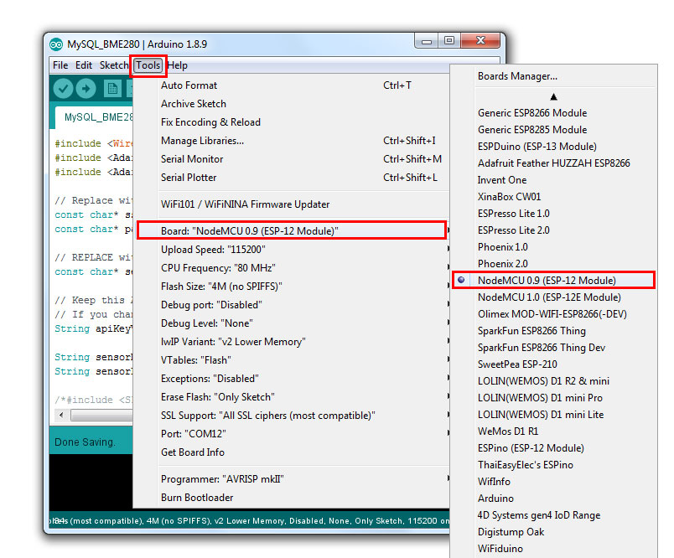
Task: Open the Edit menu
Action: (83, 65)
